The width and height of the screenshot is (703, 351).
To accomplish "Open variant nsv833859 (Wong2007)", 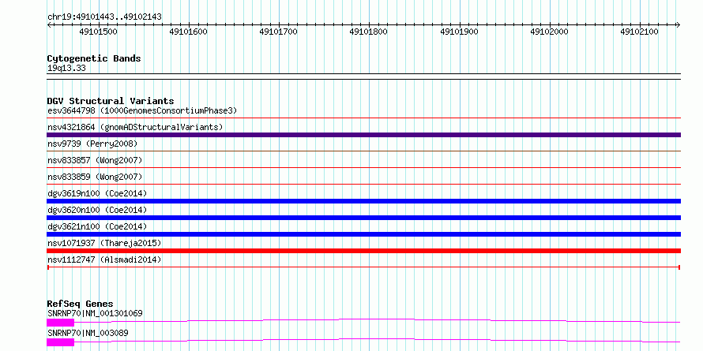I will click(95, 177).
